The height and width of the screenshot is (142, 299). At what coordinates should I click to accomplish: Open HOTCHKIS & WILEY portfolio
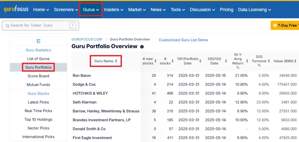tap(90, 93)
